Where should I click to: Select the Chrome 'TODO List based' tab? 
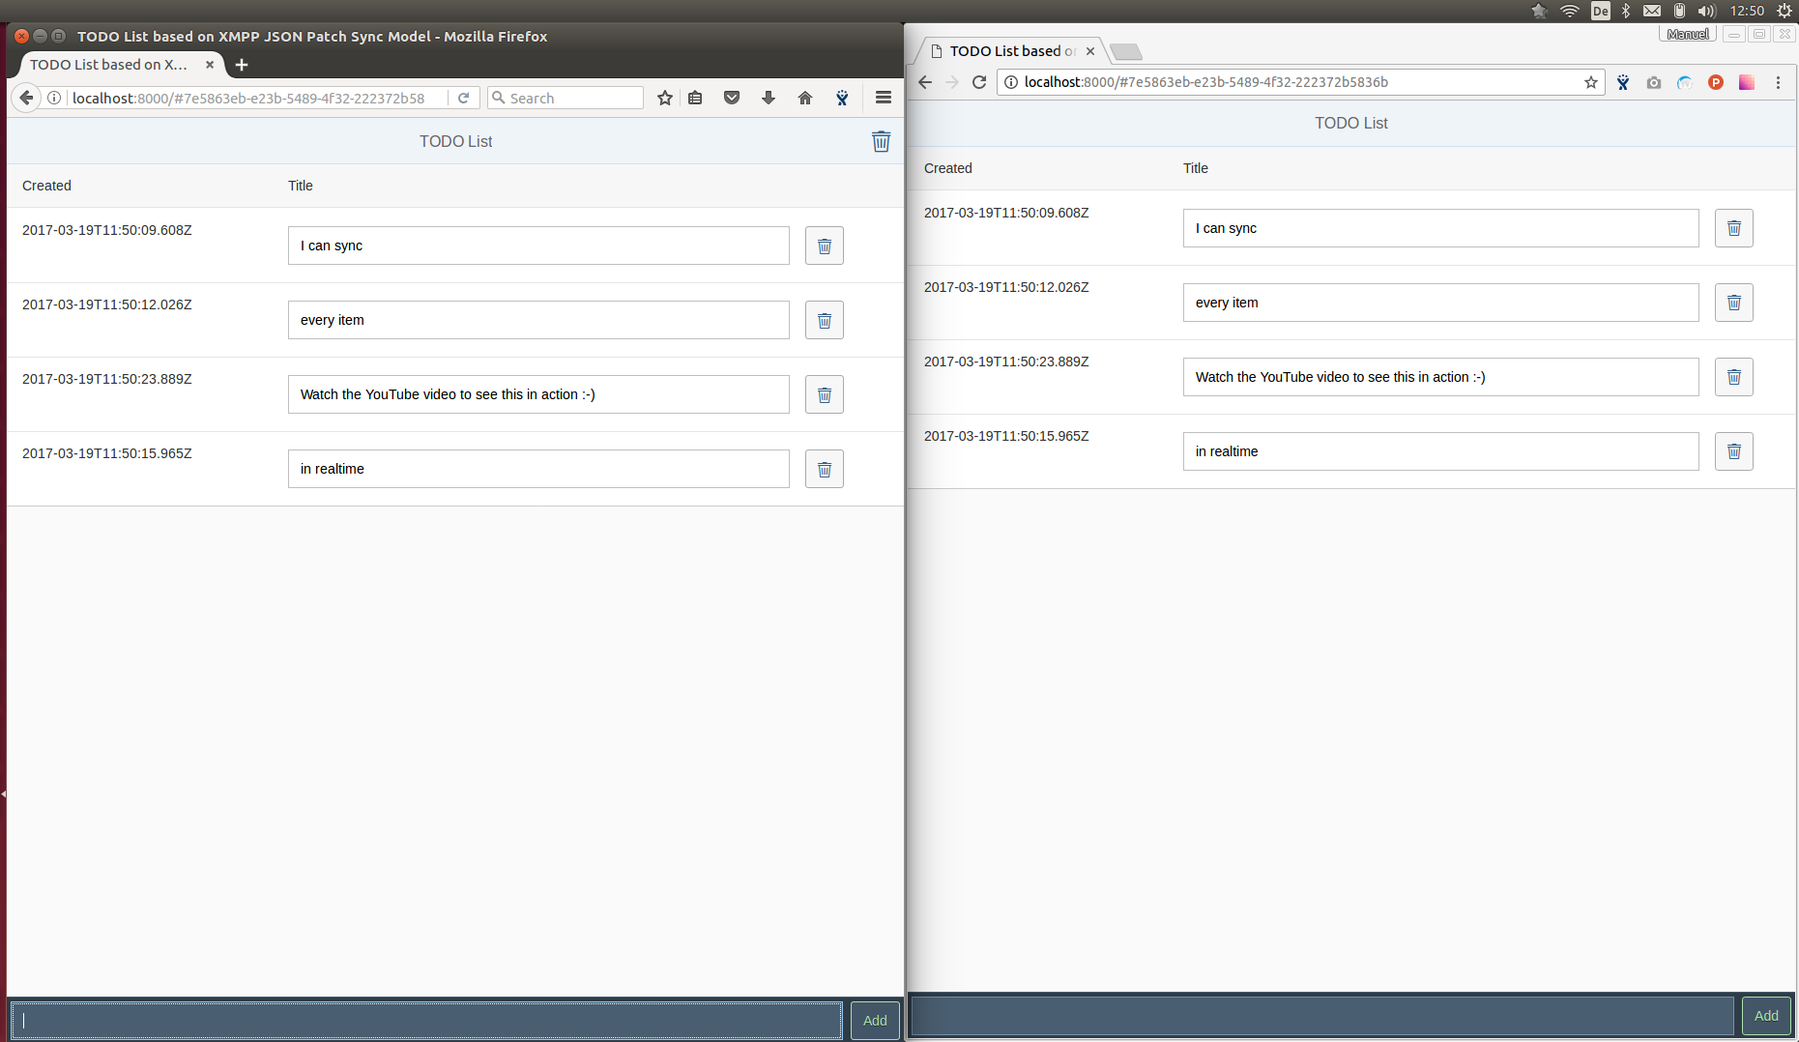coord(1012,51)
